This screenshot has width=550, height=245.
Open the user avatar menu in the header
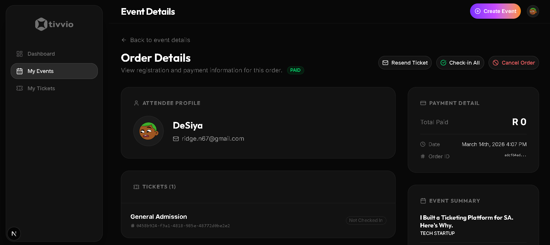point(533,12)
